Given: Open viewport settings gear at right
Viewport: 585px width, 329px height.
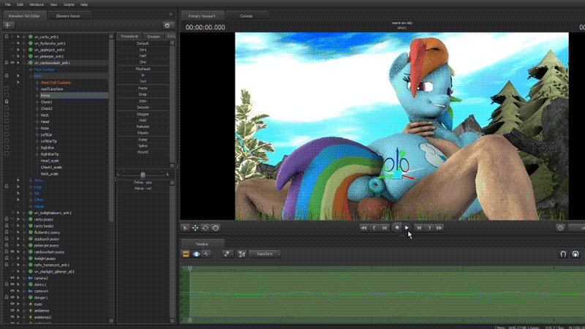Looking at the screenshot, I should [x=560, y=228].
